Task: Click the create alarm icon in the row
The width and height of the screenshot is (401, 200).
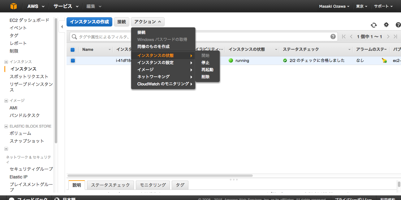Action: tap(384, 61)
